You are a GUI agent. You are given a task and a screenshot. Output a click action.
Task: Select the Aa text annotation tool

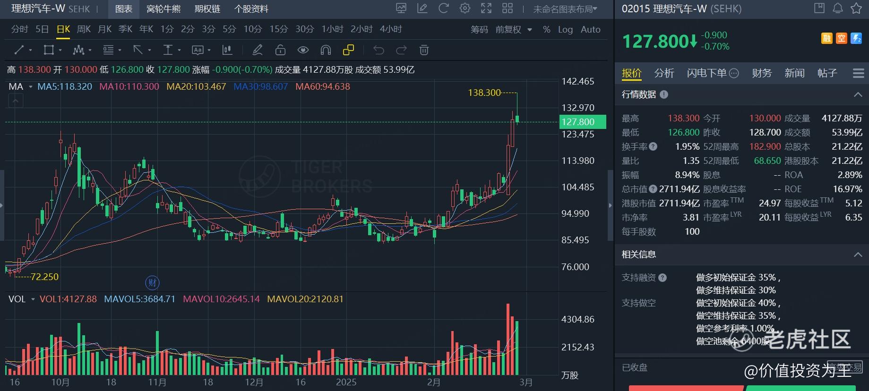click(x=198, y=50)
